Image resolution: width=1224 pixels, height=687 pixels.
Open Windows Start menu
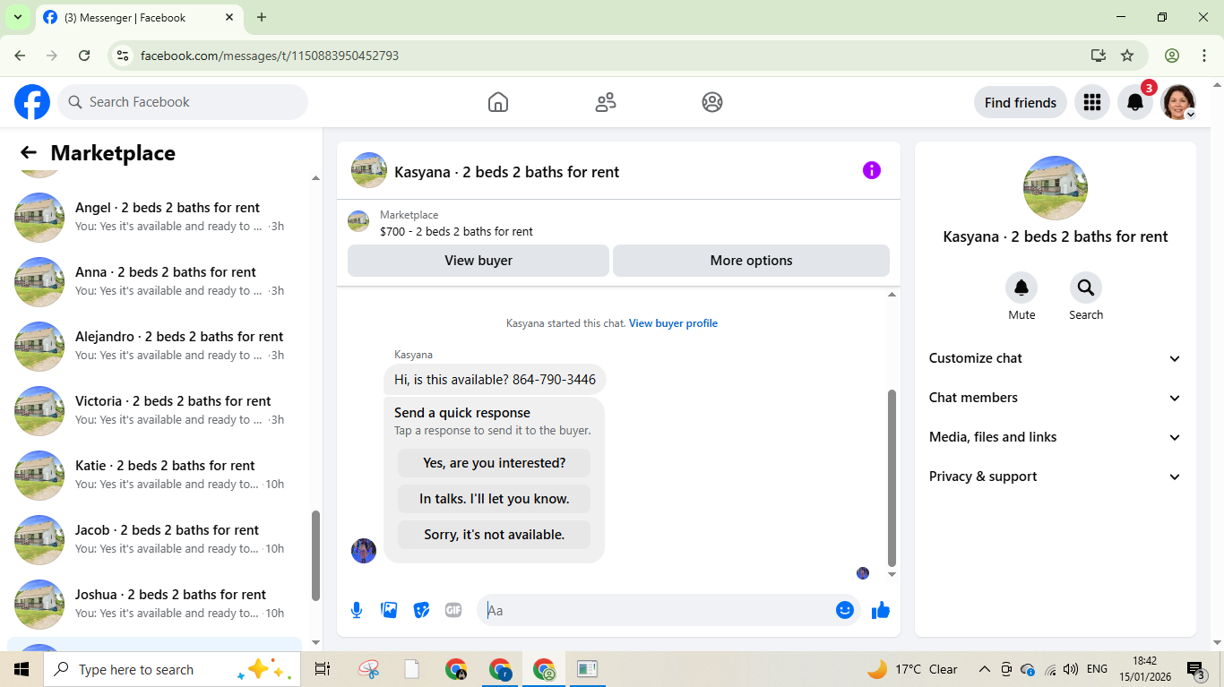click(x=22, y=669)
